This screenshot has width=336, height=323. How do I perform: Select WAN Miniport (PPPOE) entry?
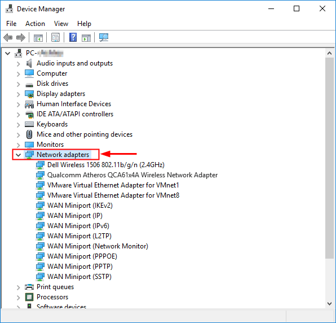(82, 256)
